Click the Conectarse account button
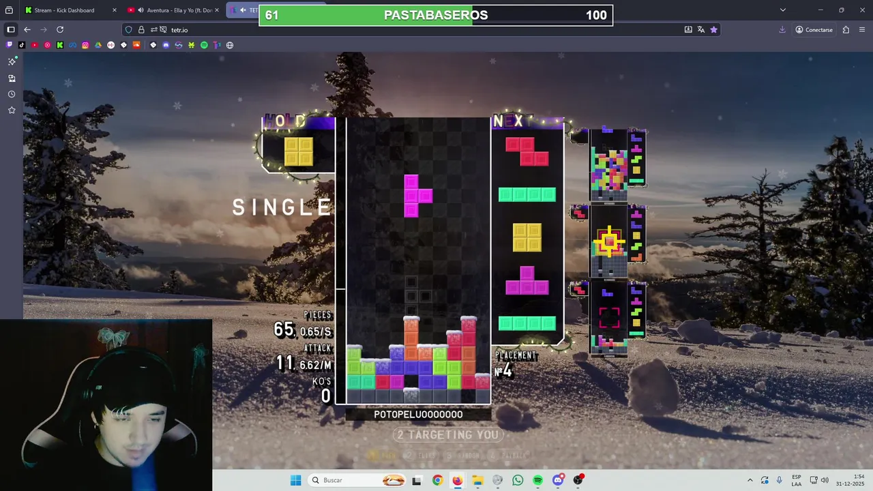This screenshot has height=491, width=873. [x=814, y=30]
